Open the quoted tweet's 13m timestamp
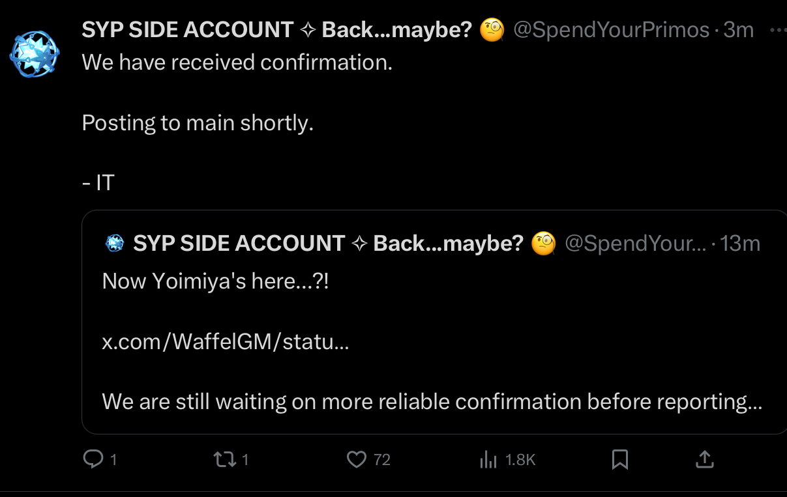Image resolution: width=787 pixels, height=497 pixels. [x=741, y=244]
